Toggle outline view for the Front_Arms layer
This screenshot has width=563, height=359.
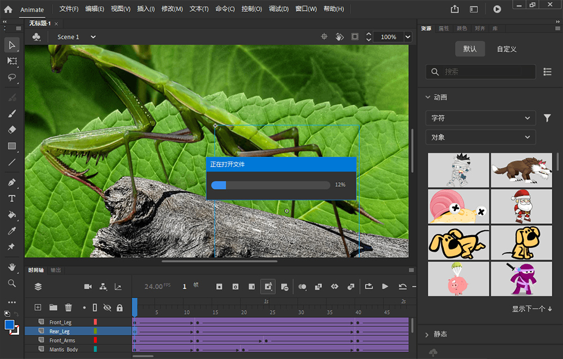[95, 340]
